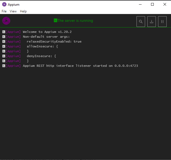171x160 pixels.
Task: Select 'relaxedSecurityEnabled: true' log text
Action: pyautogui.click(x=54, y=41)
